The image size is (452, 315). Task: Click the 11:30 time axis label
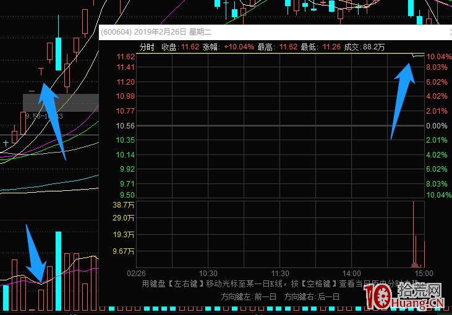280,273
